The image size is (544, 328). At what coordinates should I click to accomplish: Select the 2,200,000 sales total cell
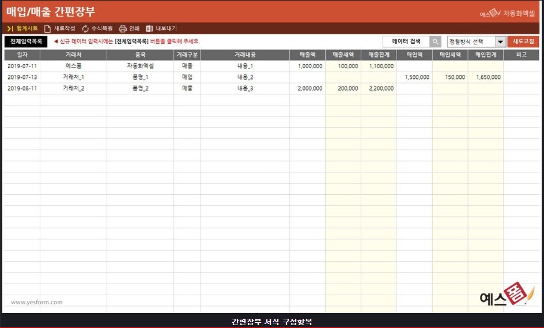pos(379,88)
